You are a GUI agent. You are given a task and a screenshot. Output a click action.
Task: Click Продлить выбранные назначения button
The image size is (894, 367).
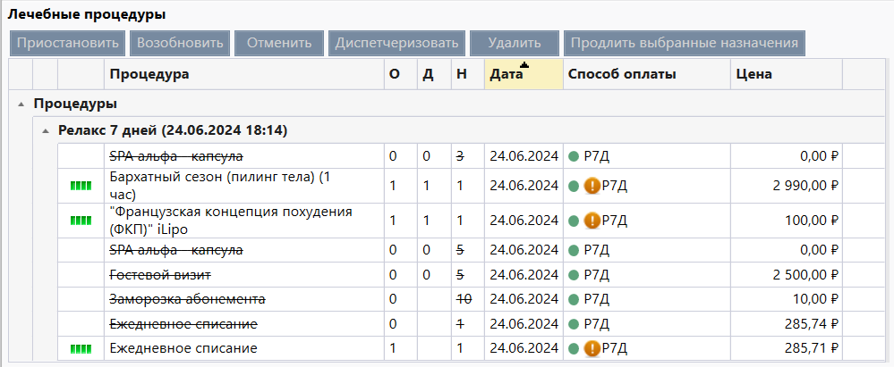(x=684, y=43)
